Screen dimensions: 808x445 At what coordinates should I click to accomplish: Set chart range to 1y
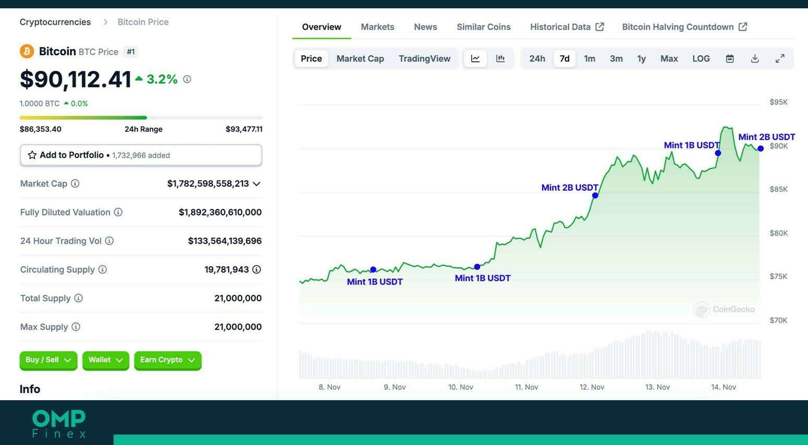(x=642, y=58)
